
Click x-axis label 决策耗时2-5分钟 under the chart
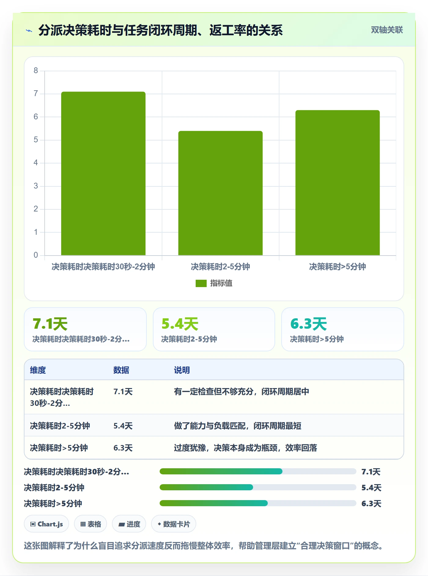pos(220,267)
